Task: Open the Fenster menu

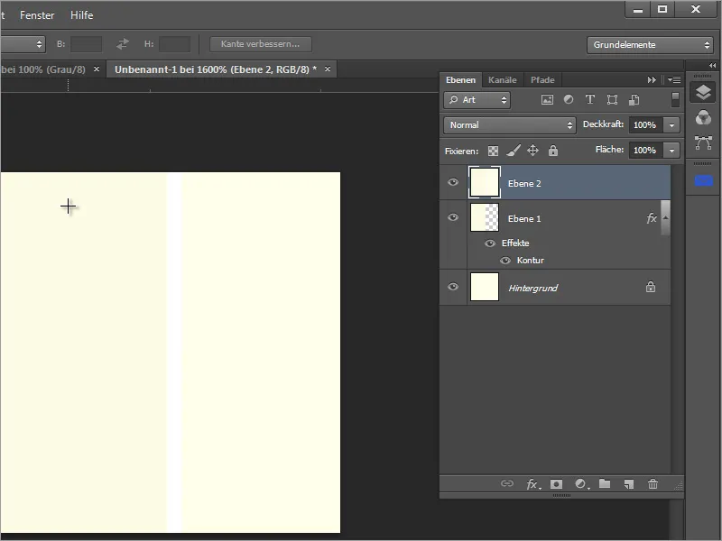Action: pyautogui.click(x=37, y=15)
